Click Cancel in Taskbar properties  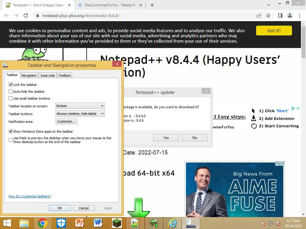point(84,208)
